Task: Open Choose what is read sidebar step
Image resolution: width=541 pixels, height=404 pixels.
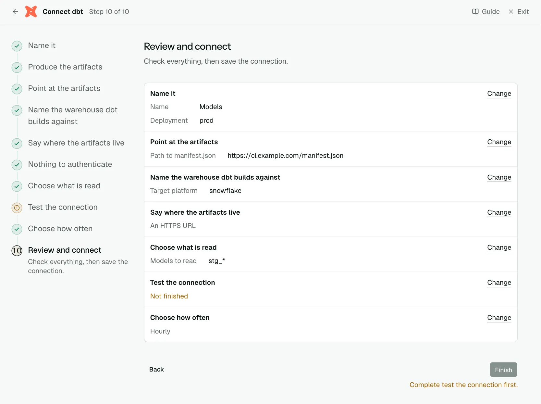Action: [x=64, y=186]
